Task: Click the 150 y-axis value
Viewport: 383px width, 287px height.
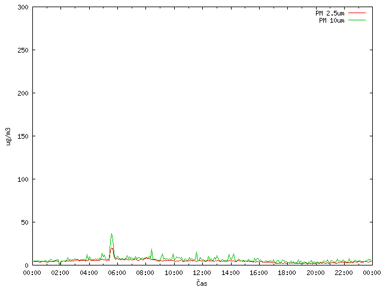Action: pos(23,136)
